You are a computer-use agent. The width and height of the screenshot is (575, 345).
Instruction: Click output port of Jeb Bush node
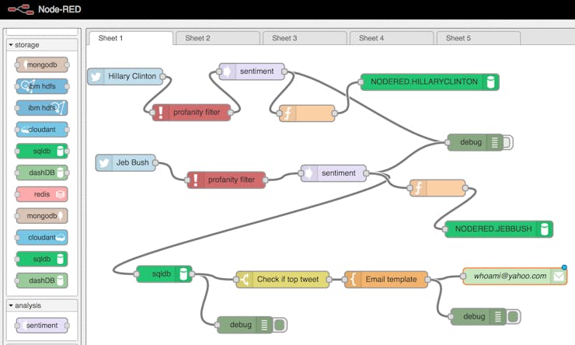pyautogui.click(x=155, y=162)
